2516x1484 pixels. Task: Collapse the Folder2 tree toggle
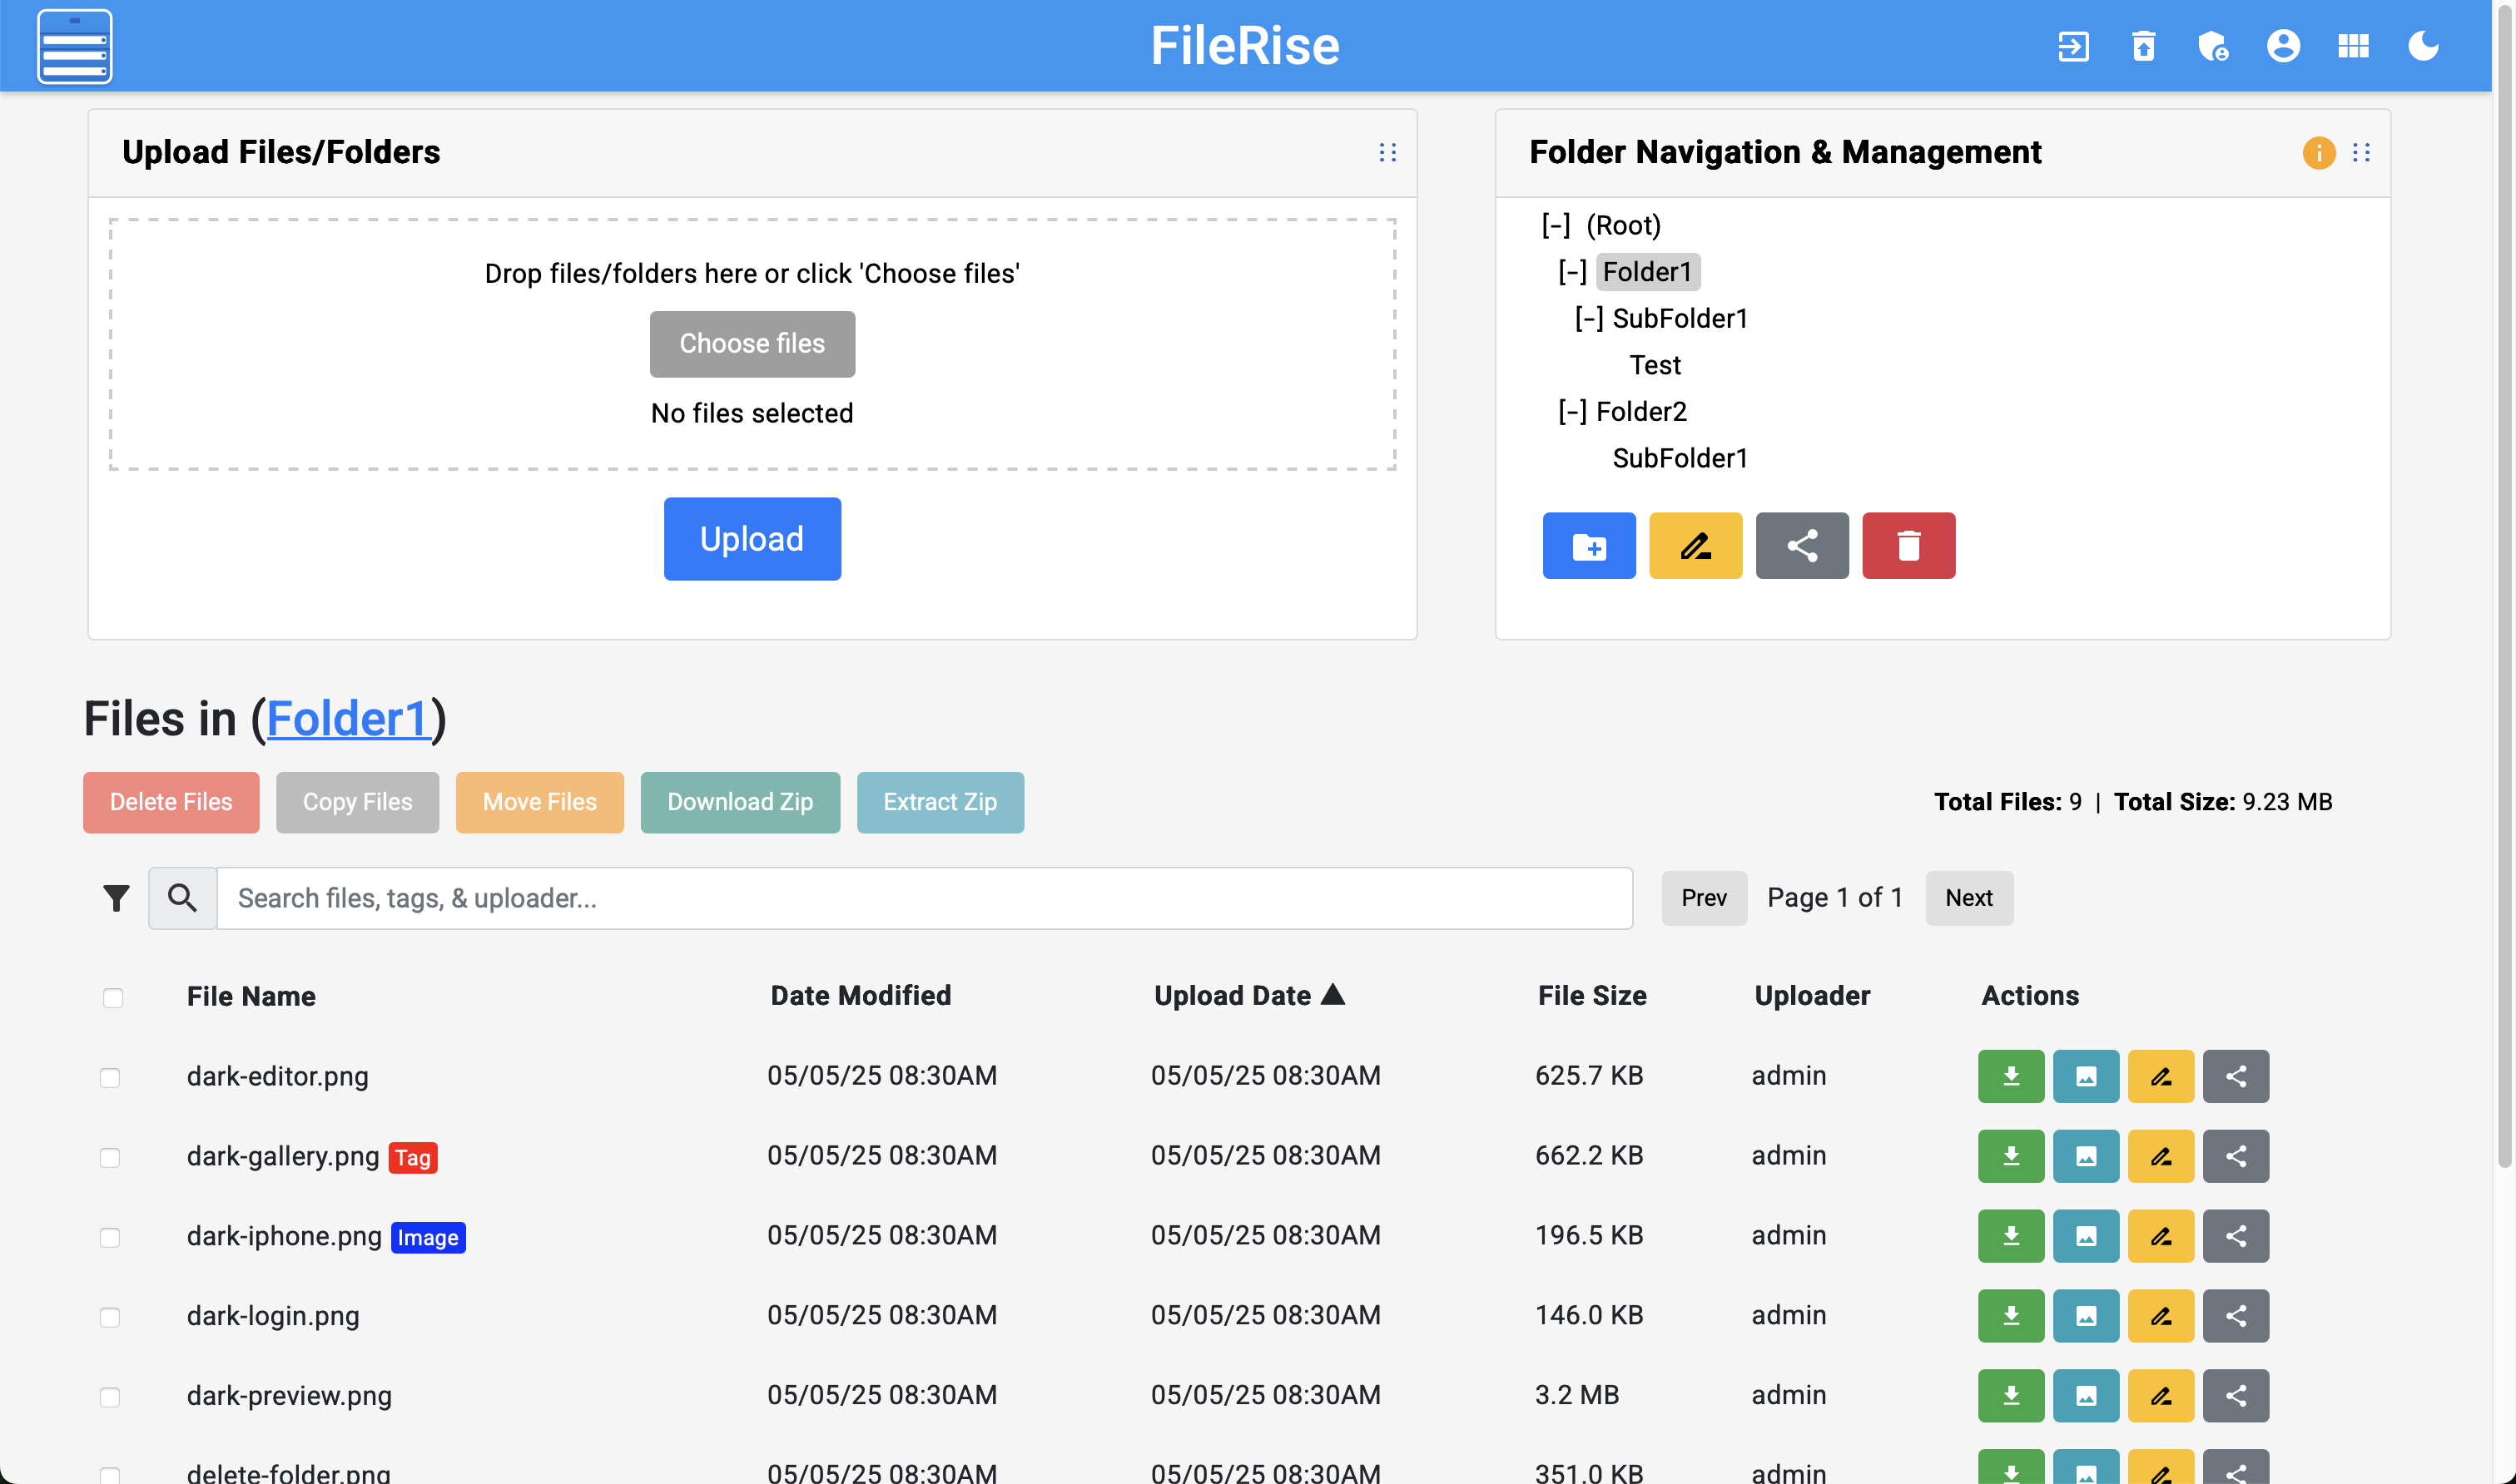[1571, 412]
